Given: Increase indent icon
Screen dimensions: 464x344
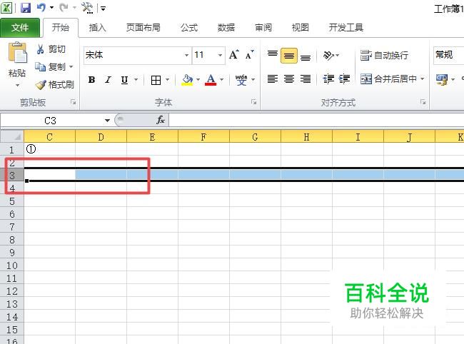Looking at the screenshot, I should coord(345,79).
